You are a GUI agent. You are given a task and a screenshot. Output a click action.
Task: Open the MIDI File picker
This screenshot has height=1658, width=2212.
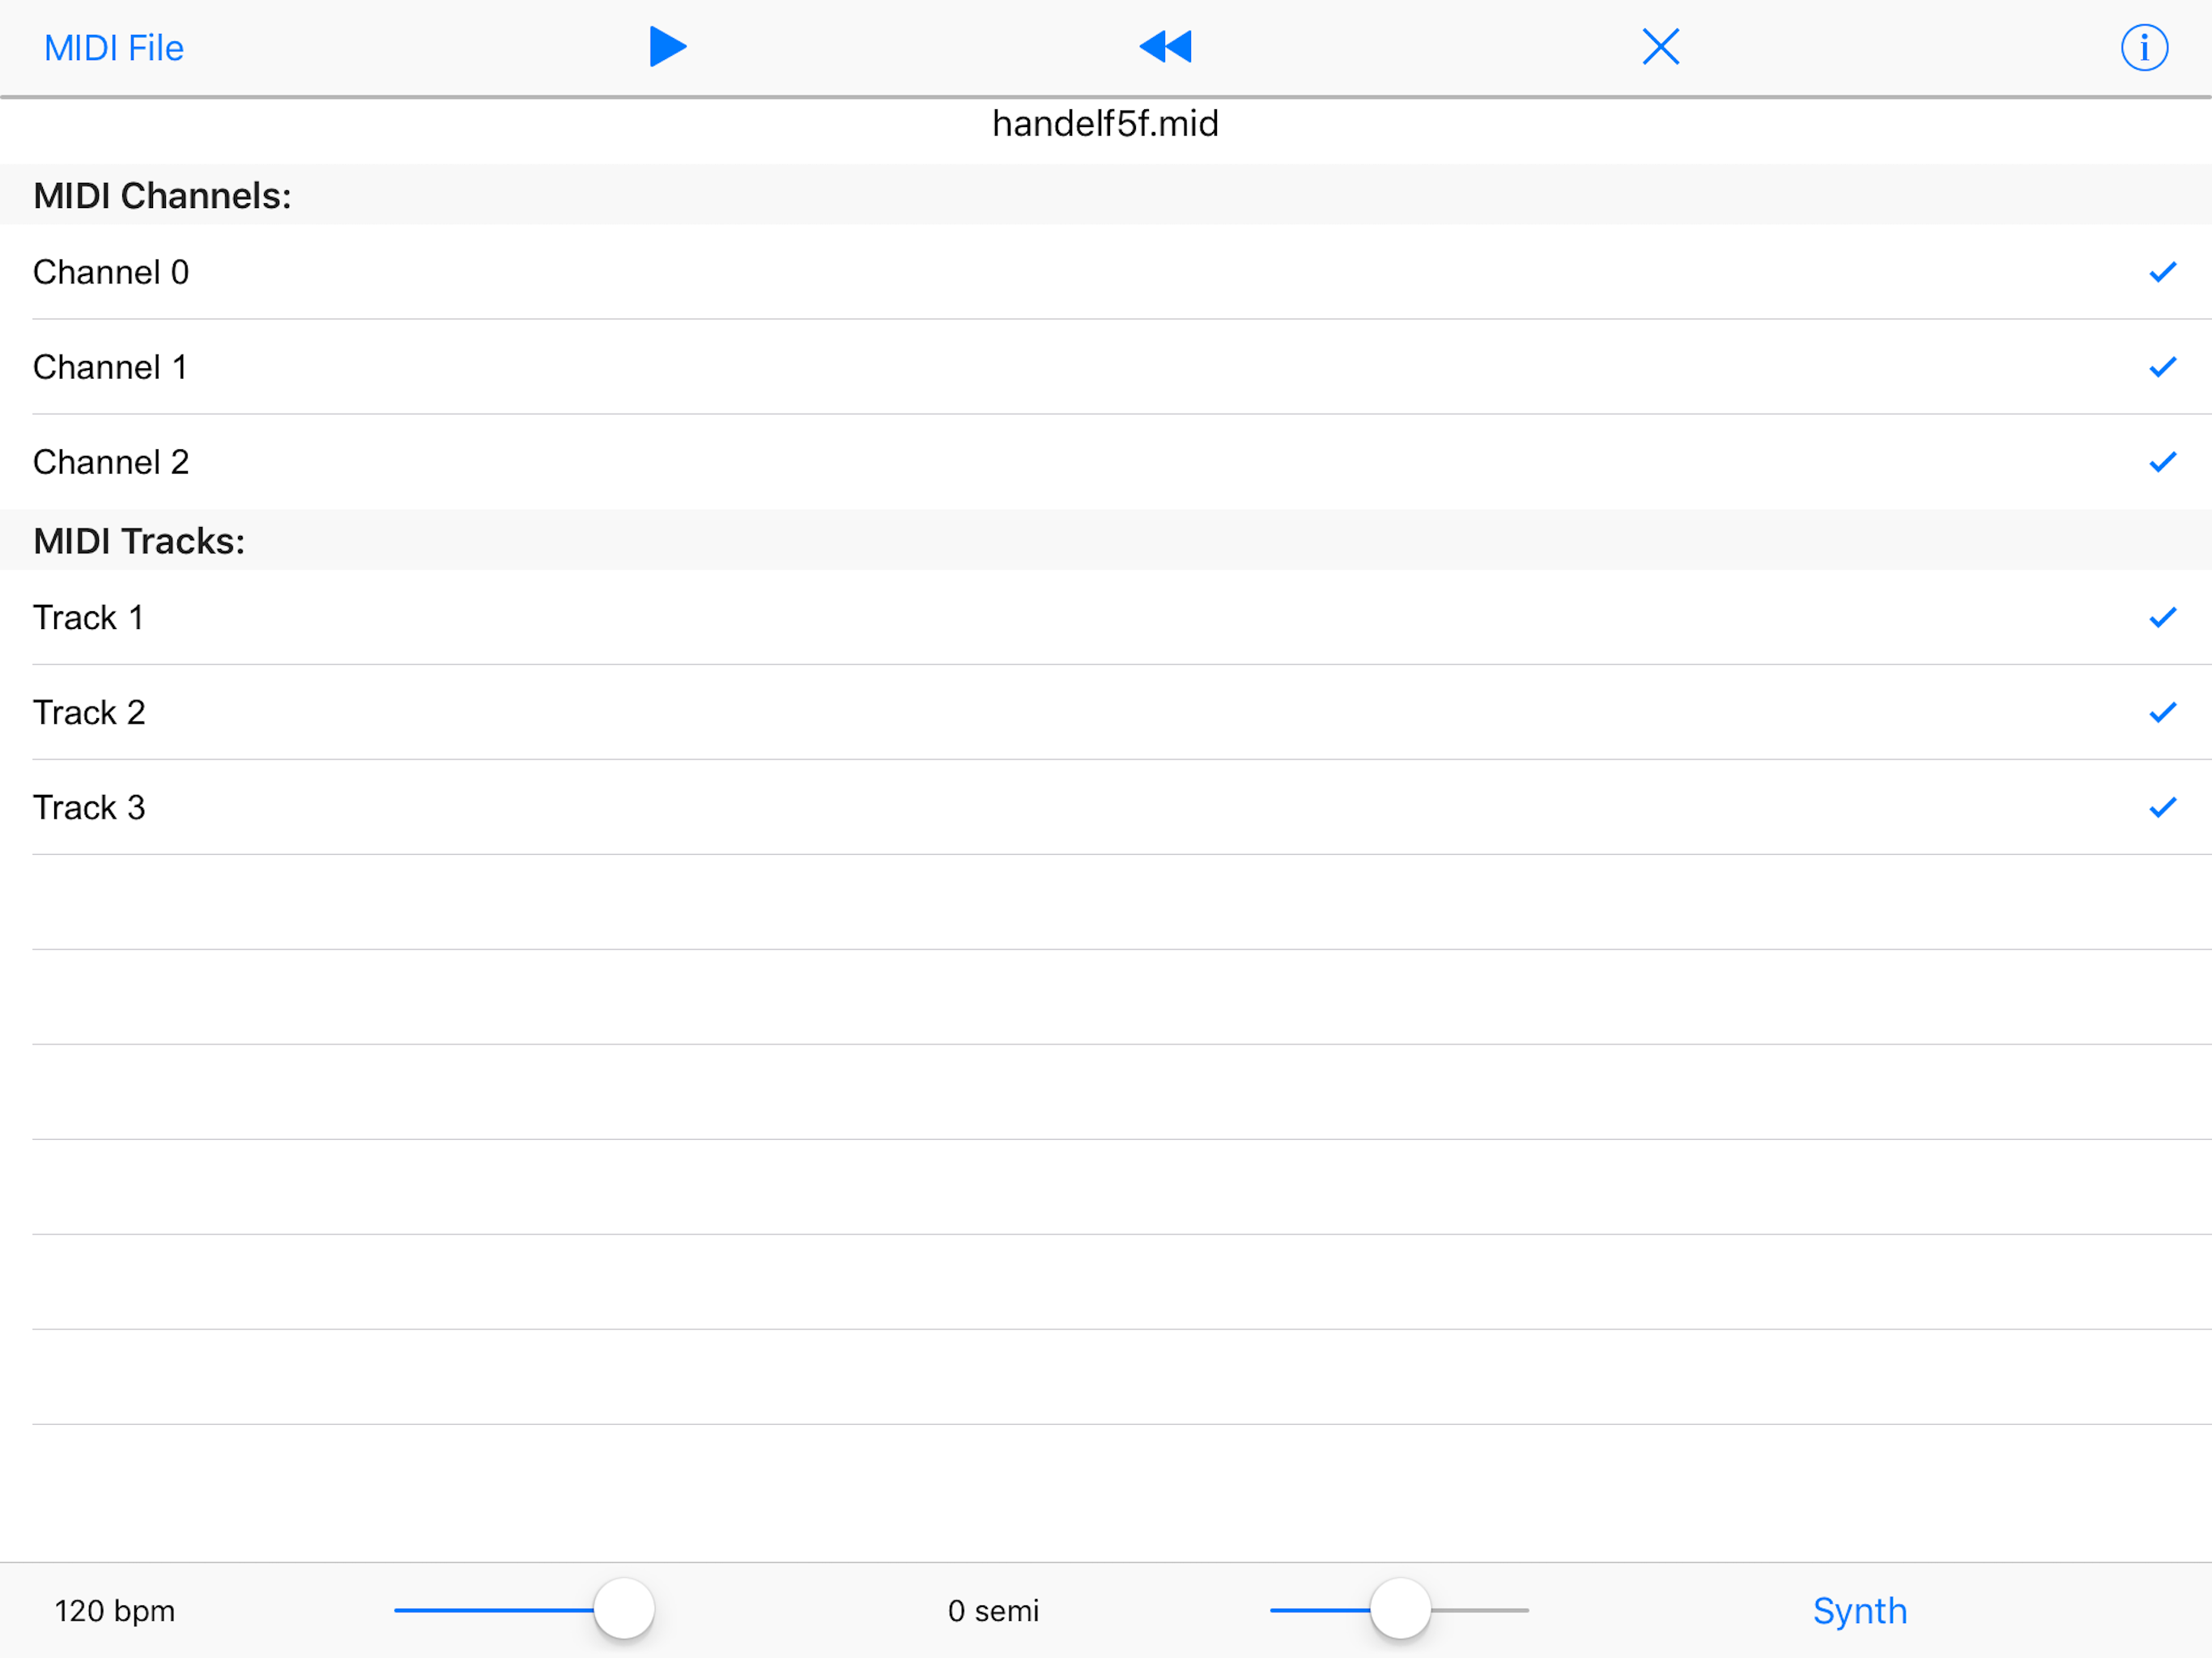coord(114,48)
